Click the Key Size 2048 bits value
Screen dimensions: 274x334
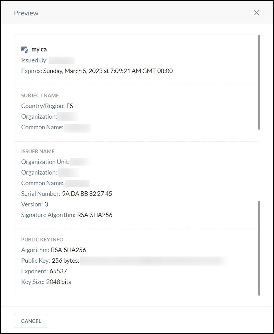pos(59,282)
